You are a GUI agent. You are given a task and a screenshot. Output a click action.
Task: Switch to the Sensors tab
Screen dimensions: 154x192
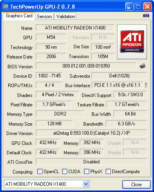tap(44, 16)
